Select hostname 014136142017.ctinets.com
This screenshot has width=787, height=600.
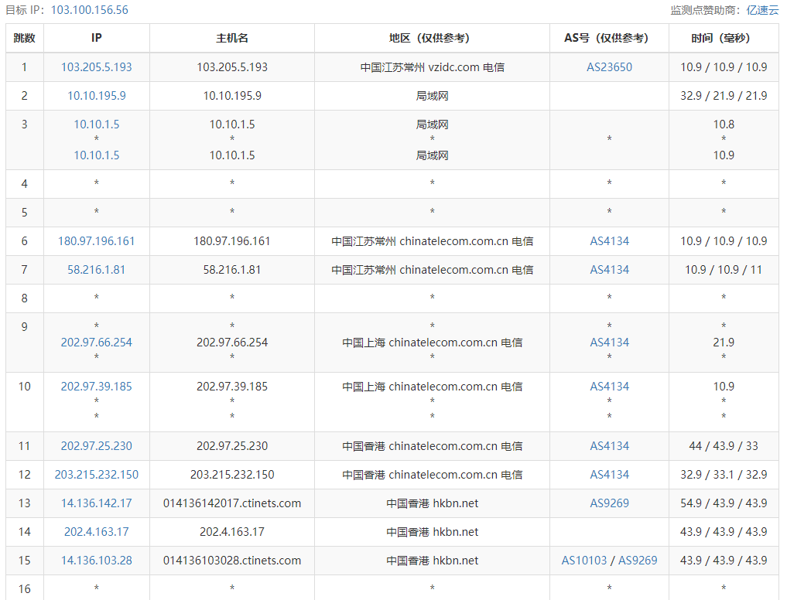point(232,503)
